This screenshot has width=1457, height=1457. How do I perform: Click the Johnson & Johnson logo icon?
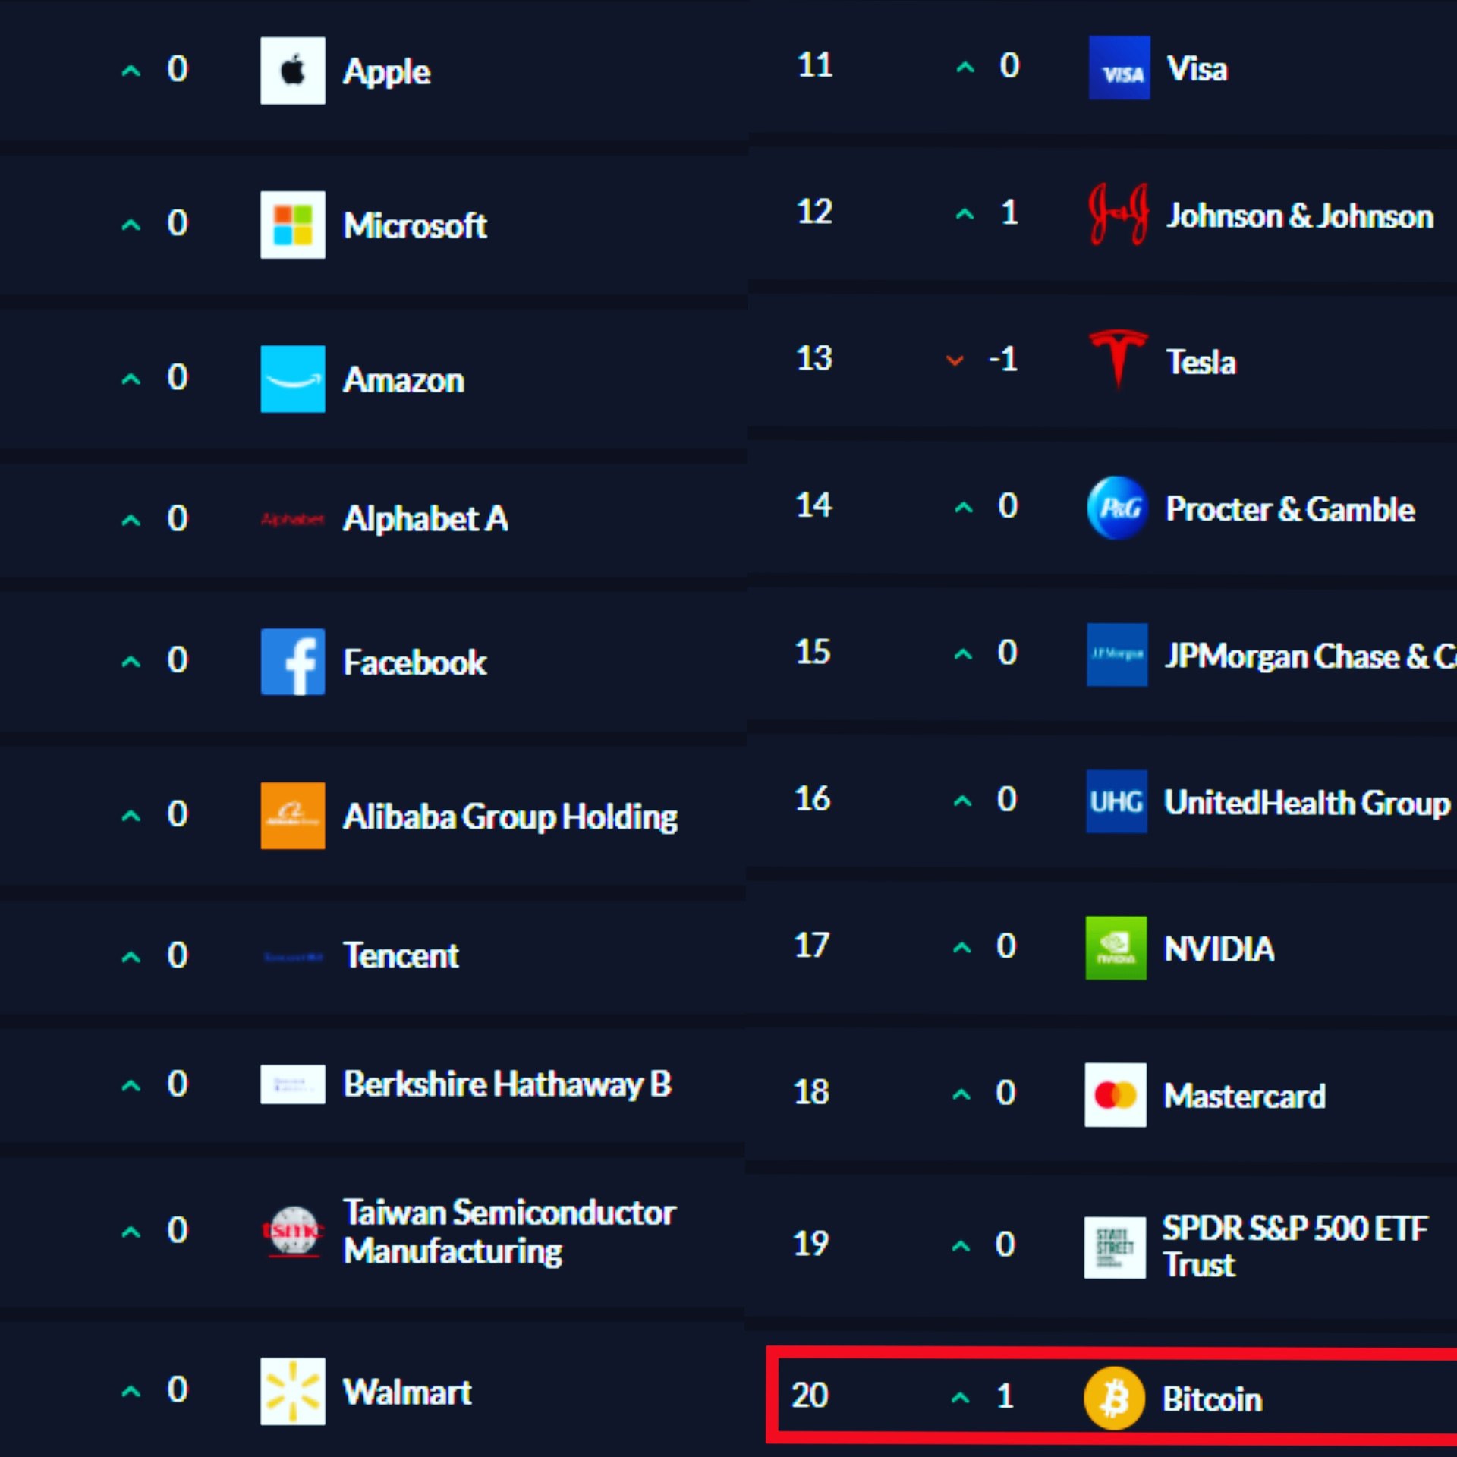[x=1118, y=214]
